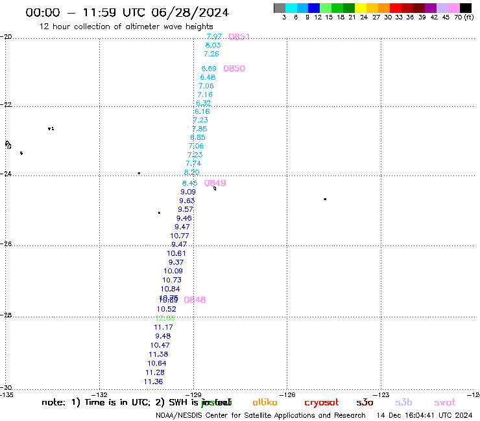Click the 11.36 wave height value
480x421 pixels.
153,381
